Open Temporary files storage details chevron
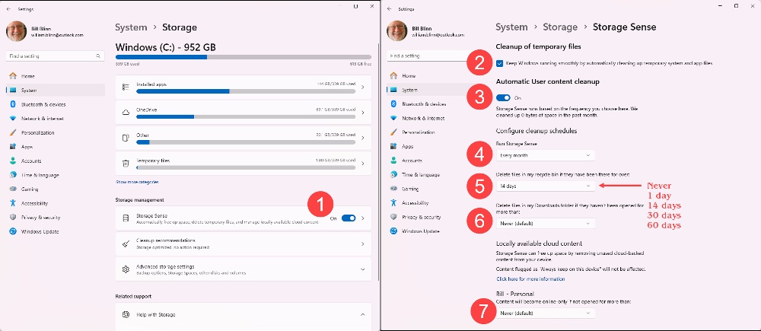The image size is (761, 331). (362, 164)
